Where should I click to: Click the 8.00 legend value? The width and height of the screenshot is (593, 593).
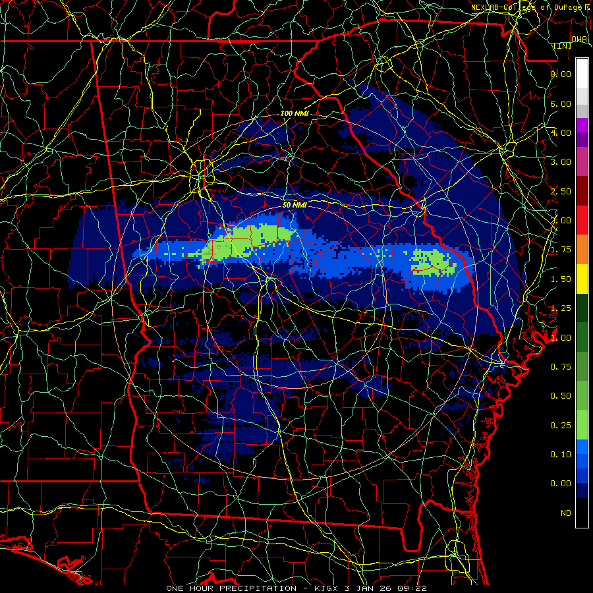[561, 74]
